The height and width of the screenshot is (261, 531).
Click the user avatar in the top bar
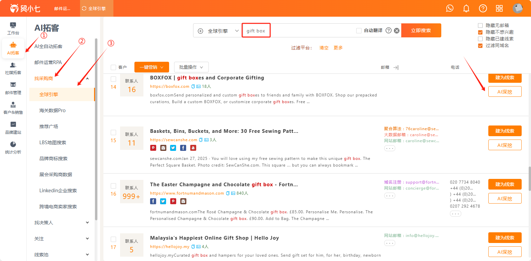[517, 8]
